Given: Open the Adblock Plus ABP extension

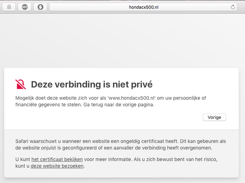Looking at the screenshot, I should pos(25,7).
